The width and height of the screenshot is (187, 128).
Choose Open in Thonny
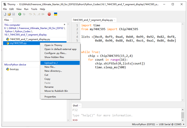[x=60, y=45]
